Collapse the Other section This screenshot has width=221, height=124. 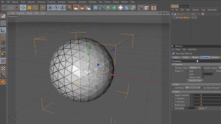pyautogui.click(x=174, y=92)
